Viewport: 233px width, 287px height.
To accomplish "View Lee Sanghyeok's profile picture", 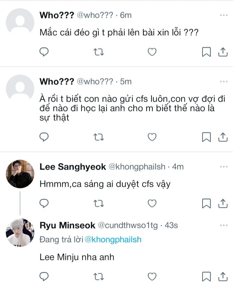I will point(20,174).
